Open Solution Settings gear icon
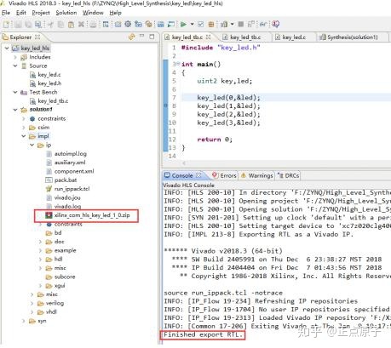Screen dimensions: 391x348 [128, 24]
